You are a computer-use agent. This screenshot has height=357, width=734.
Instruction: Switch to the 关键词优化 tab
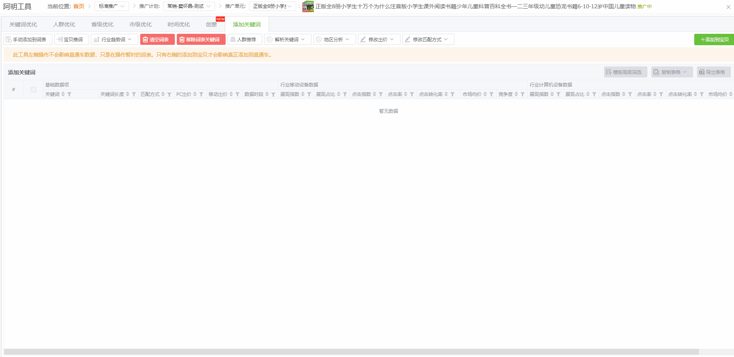point(23,24)
